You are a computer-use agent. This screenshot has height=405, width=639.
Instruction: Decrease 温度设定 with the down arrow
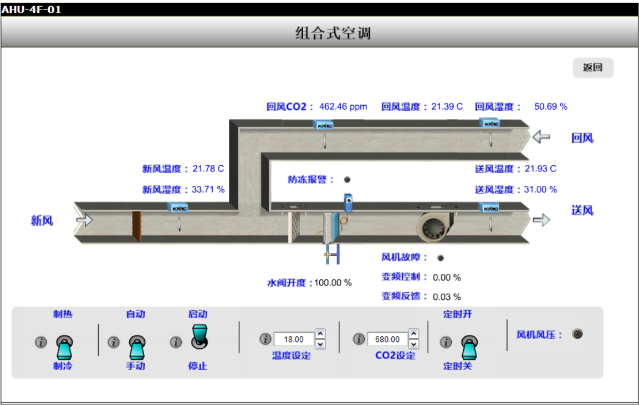point(320,344)
